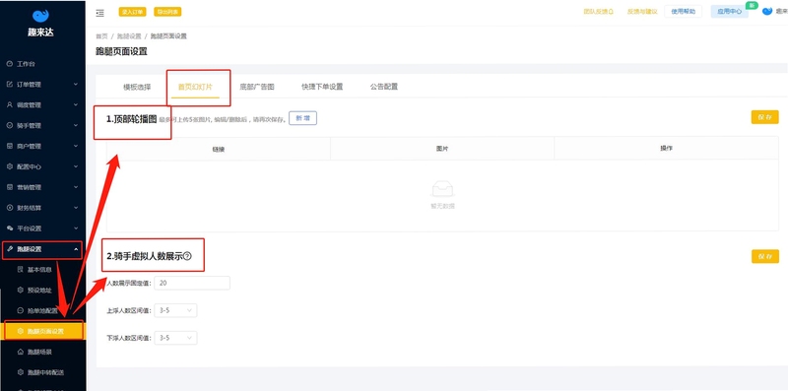
Task: Open the 下浮人数区间值 dropdown
Action: [176, 338]
